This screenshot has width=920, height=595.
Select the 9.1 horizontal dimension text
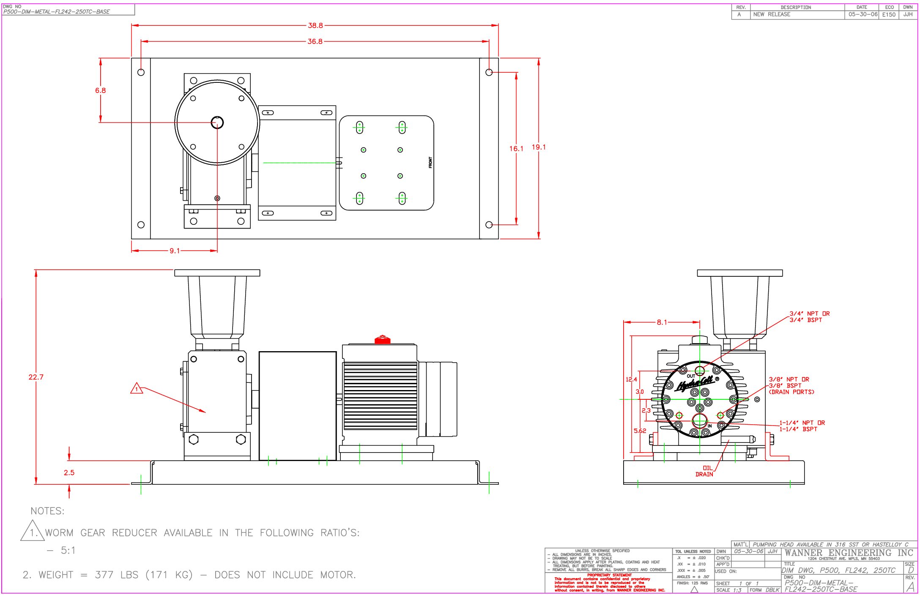175,251
